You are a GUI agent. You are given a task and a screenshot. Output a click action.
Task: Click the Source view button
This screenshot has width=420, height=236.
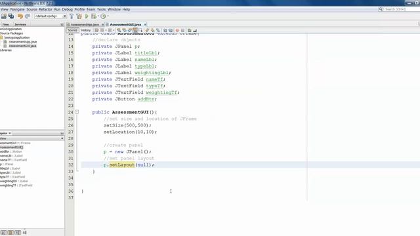point(72,30)
